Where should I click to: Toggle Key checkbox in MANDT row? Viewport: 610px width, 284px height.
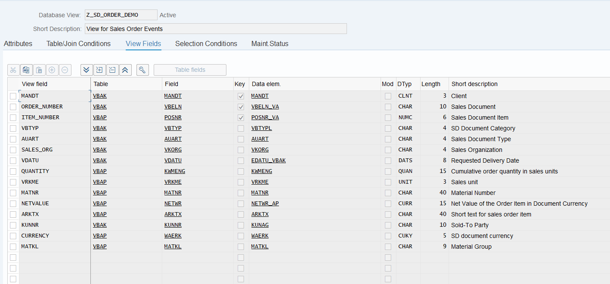coord(241,96)
